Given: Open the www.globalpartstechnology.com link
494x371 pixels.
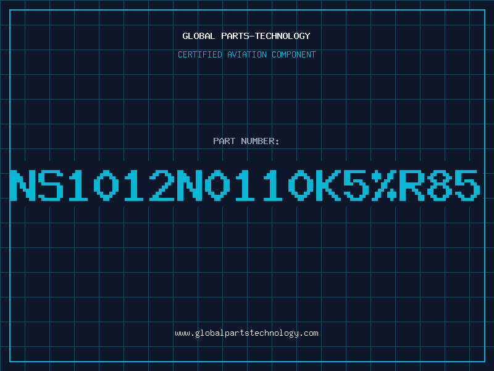Looking at the screenshot, I should [x=246, y=333].
